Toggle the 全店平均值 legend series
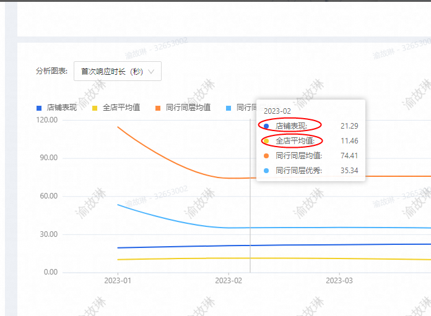431x316 pixels. click(116, 108)
